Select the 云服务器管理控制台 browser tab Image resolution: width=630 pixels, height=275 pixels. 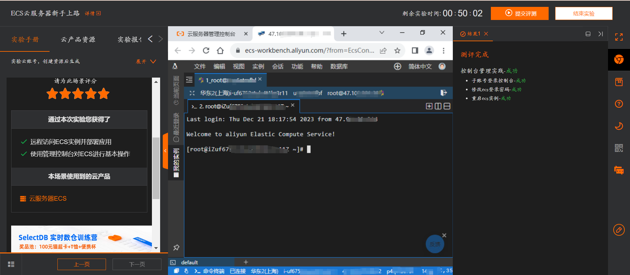coord(211,34)
